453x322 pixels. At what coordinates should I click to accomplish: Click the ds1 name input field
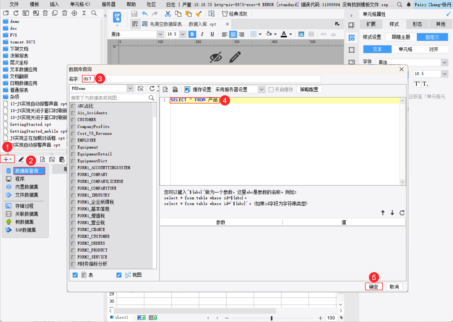[88, 79]
